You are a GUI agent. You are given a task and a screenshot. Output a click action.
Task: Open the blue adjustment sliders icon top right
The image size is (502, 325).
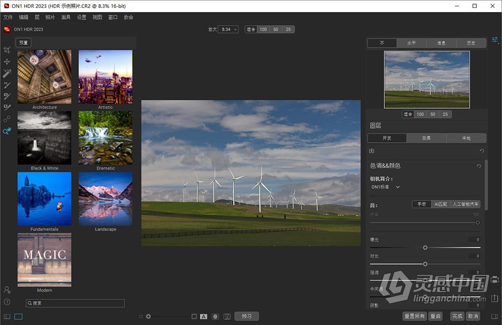(x=495, y=38)
